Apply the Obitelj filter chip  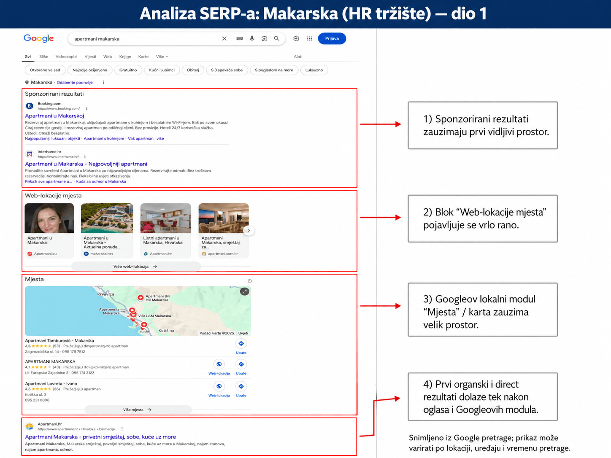pyautogui.click(x=193, y=70)
